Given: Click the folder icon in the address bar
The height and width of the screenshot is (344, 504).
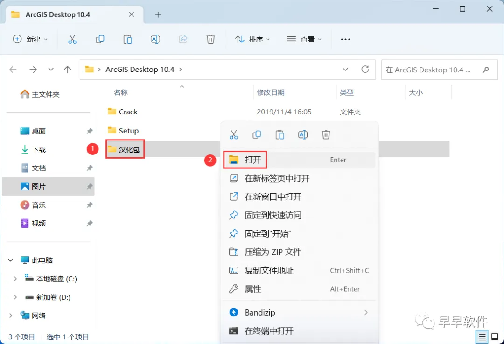Looking at the screenshot, I should pos(89,70).
